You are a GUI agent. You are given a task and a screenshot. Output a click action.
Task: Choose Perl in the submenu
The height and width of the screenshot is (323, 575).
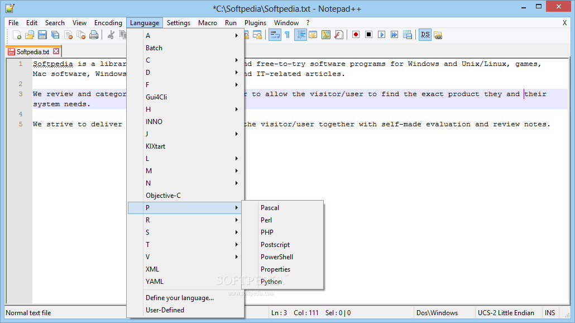click(x=282, y=220)
